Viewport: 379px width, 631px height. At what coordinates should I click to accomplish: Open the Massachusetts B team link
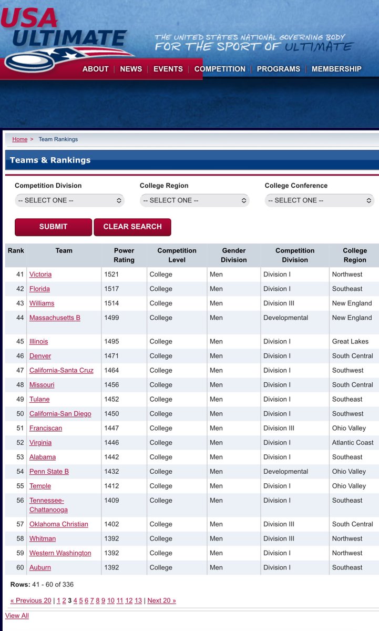[x=55, y=318]
